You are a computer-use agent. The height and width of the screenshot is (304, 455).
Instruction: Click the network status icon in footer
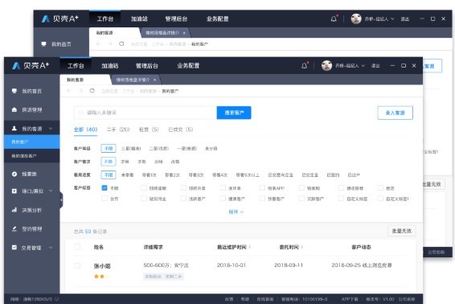click(x=56, y=299)
